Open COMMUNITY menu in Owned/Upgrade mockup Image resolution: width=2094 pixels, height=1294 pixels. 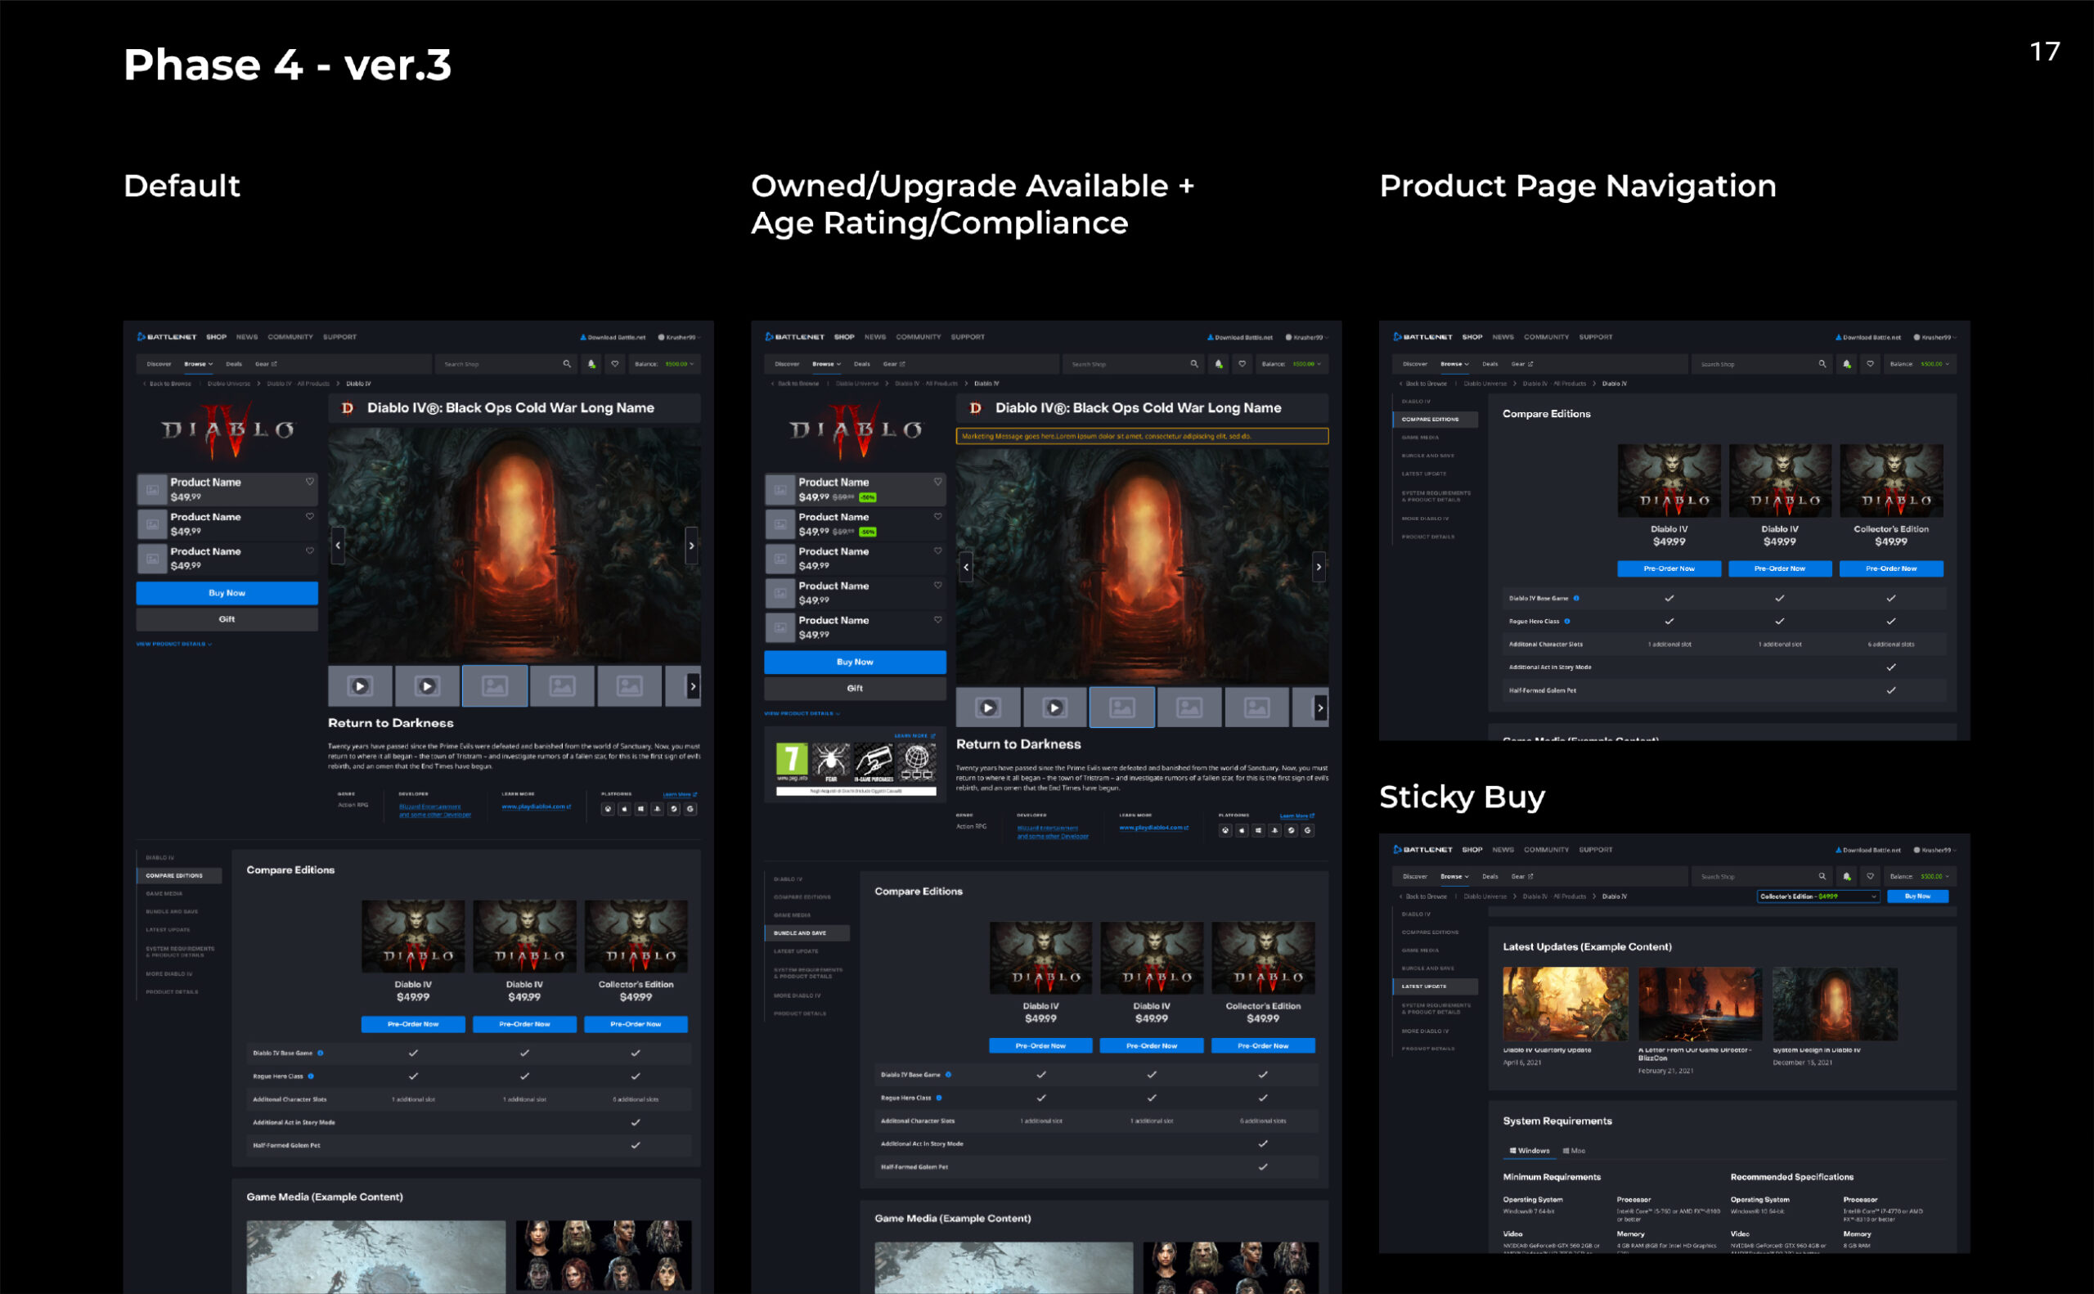click(x=919, y=336)
